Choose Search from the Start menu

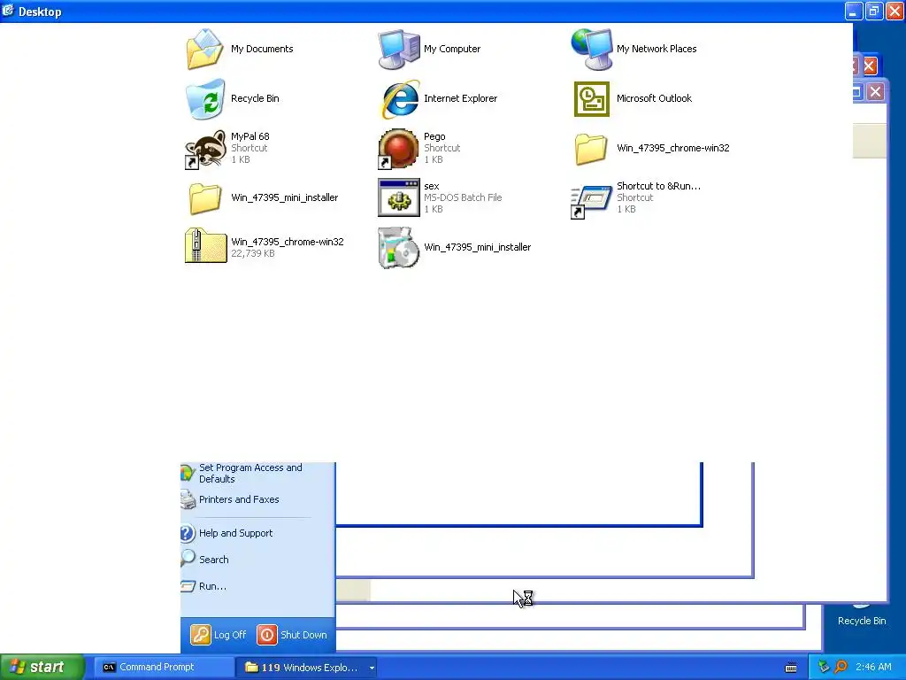click(214, 560)
